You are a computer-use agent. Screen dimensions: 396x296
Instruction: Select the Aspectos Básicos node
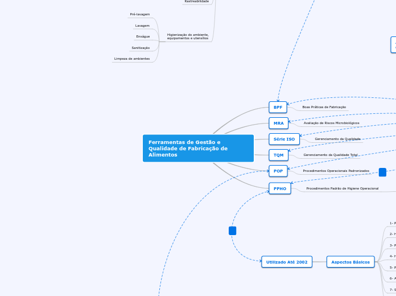tap(350, 262)
